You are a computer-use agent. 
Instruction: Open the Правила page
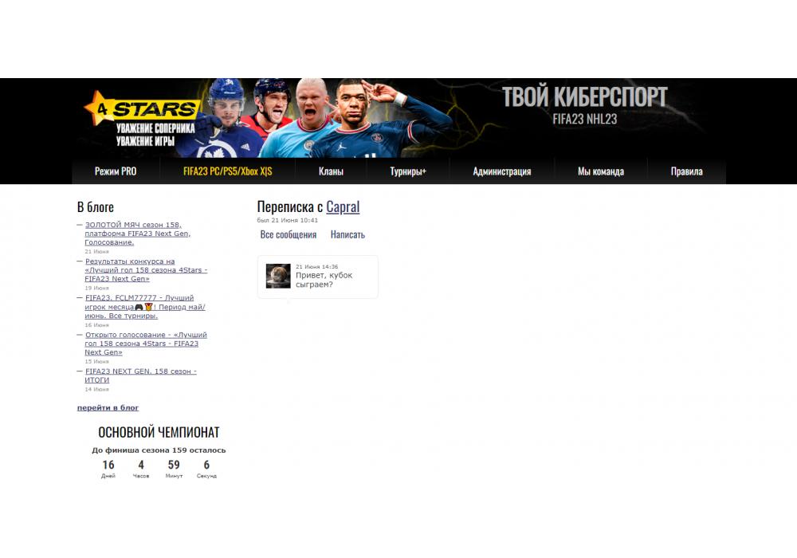click(x=687, y=171)
